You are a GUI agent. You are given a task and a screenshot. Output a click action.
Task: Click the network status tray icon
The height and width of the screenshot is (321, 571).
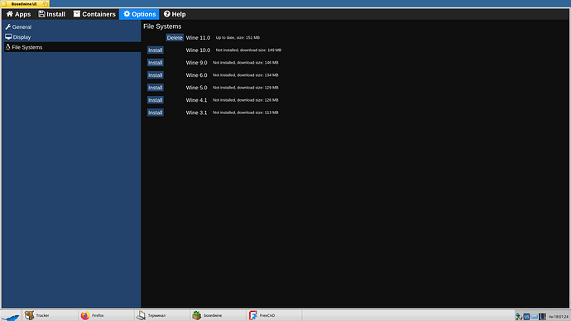coord(519,317)
